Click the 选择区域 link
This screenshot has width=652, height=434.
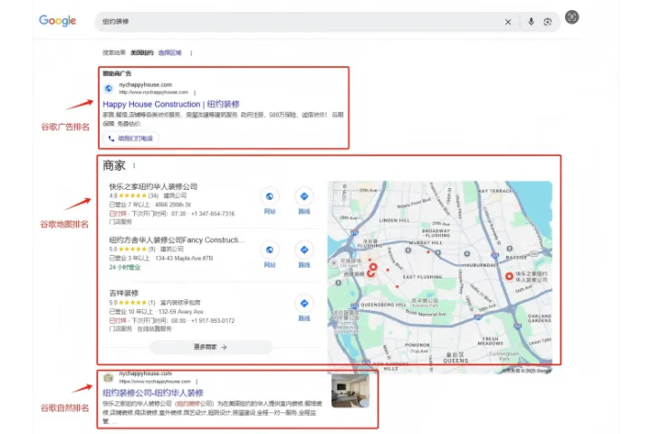coord(169,52)
